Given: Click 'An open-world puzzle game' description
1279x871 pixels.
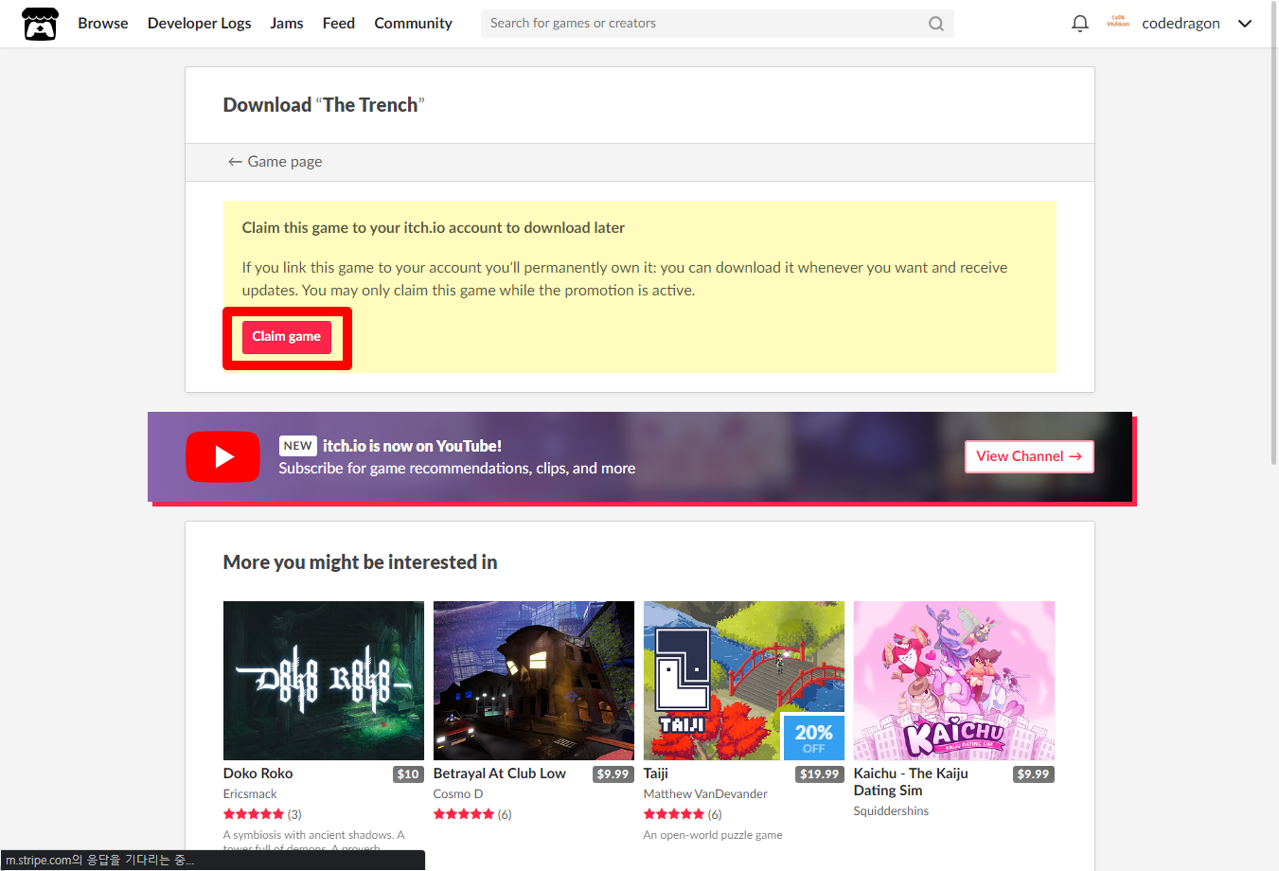Looking at the screenshot, I should (713, 835).
